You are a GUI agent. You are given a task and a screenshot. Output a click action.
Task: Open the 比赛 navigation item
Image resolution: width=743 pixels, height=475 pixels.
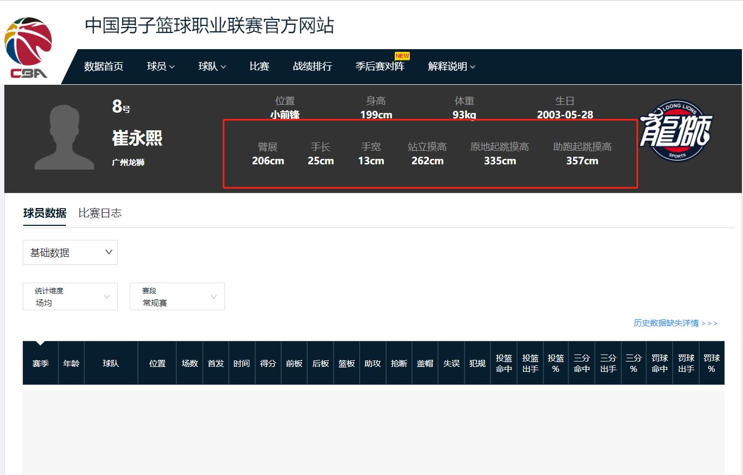click(260, 66)
